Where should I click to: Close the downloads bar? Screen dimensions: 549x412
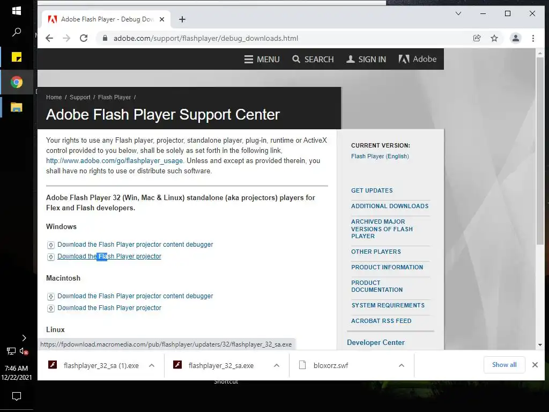[x=535, y=365]
